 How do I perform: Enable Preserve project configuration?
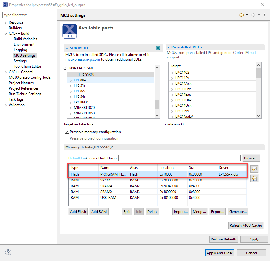pyautogui.click(x=67, y=138)
